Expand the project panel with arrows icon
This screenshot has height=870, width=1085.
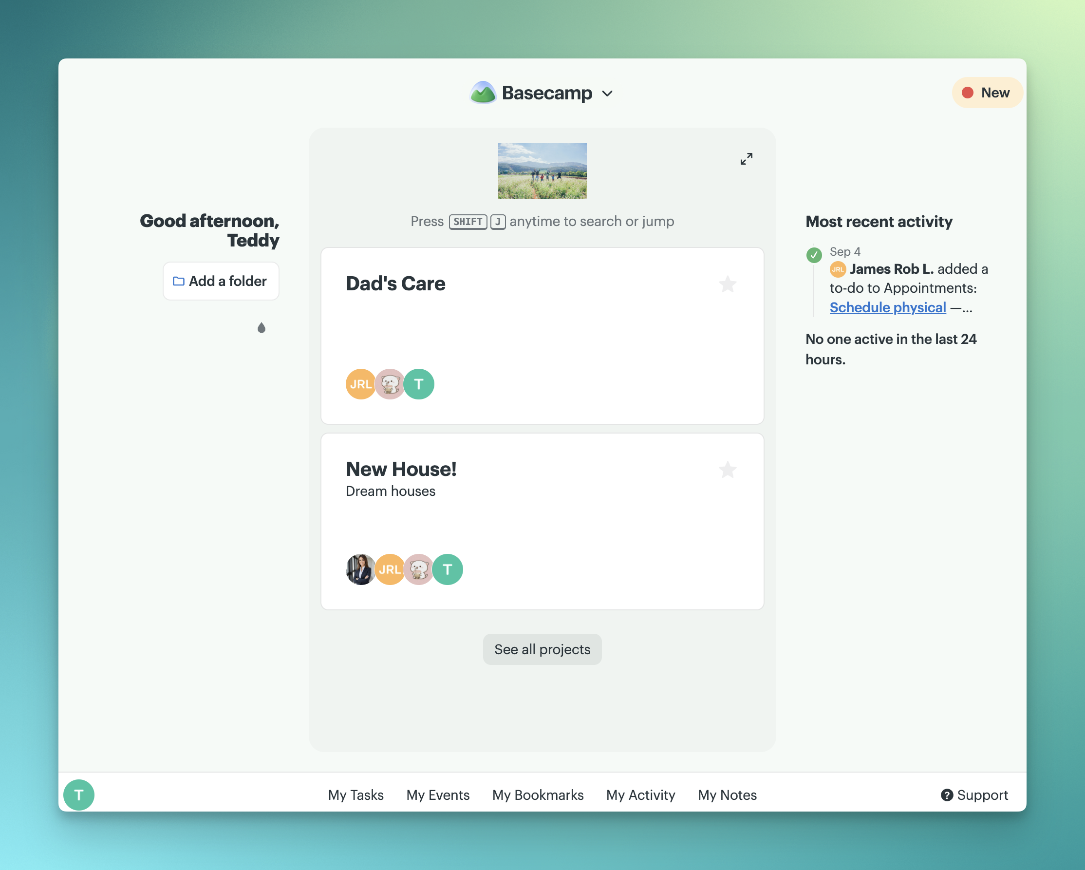pos(747,159)
